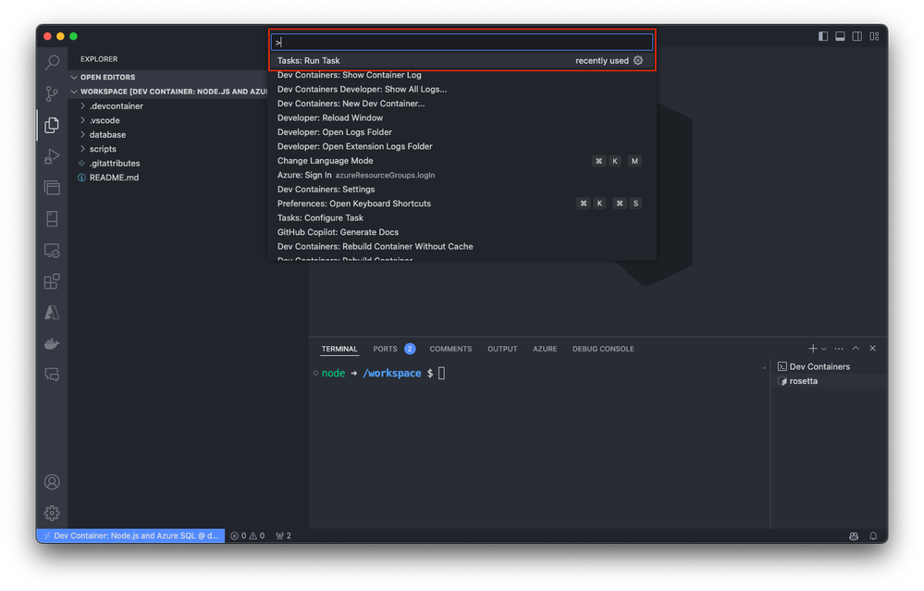The width and height of the screenshot is (924, 591).
Task: Select Dev Containers: New Dev Container
Action: point(462,104)
